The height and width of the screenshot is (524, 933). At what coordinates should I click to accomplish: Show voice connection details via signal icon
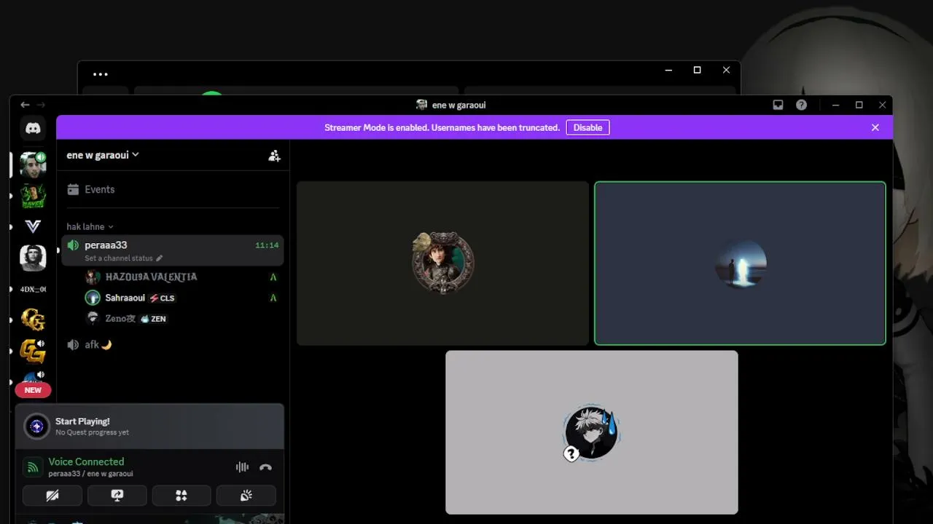[33, 467]
